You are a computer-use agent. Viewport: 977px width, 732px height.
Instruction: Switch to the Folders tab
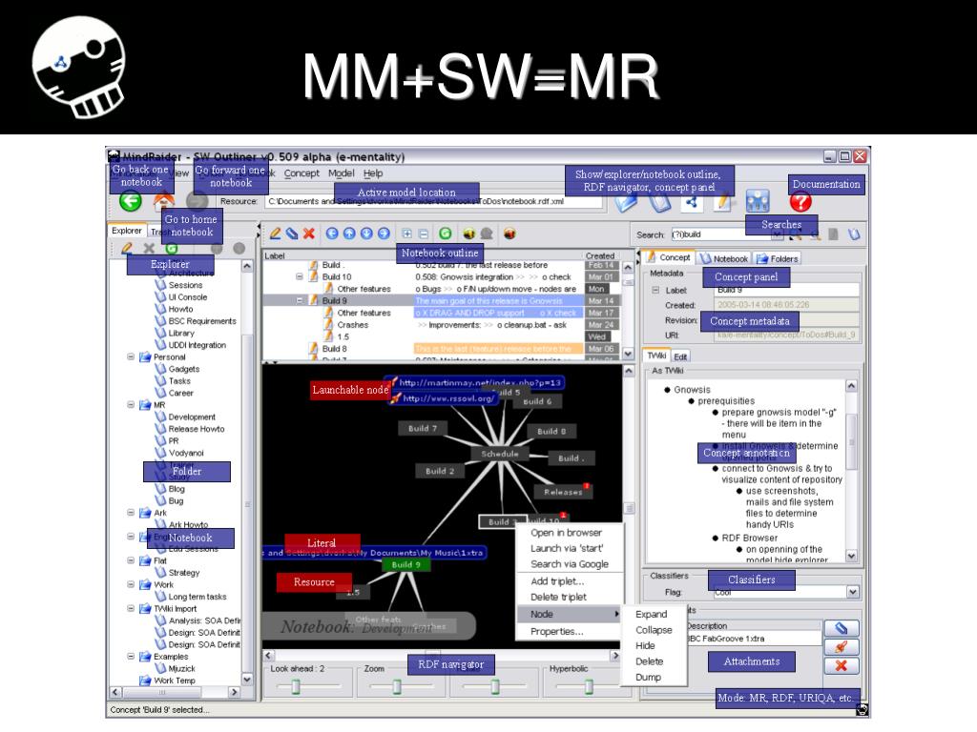click(x=778, y=258)
